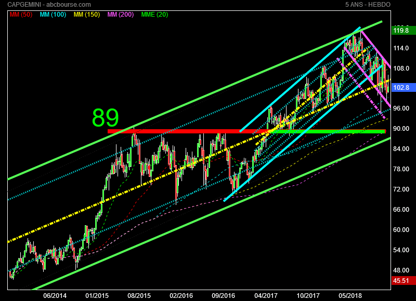The width and height of the screenshot is (416, 301).
Task: Click the 48.00 price axis label
Action: coord(401,270)
